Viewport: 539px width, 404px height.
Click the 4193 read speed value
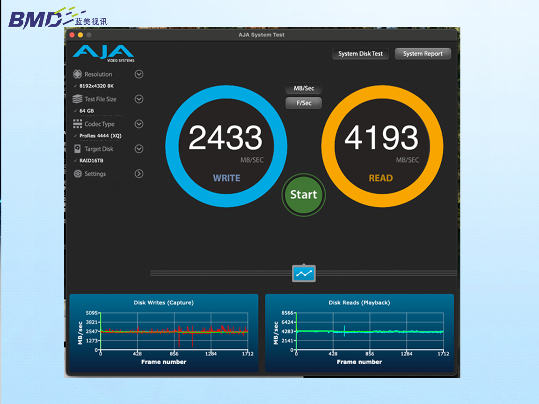coord(382,137)
